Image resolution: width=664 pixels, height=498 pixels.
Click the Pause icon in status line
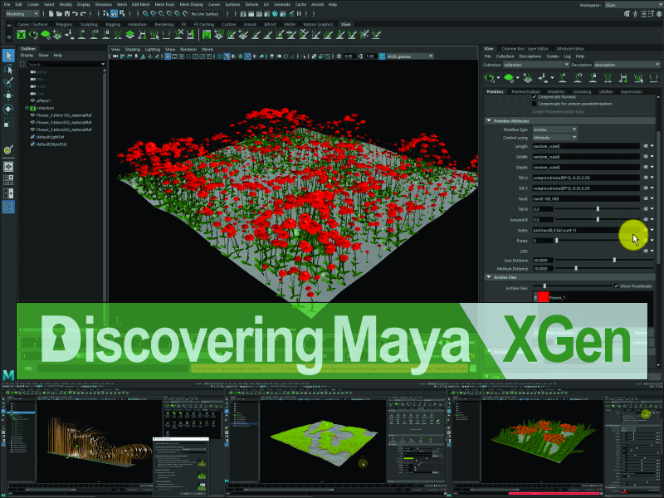[x=299, y=13]
